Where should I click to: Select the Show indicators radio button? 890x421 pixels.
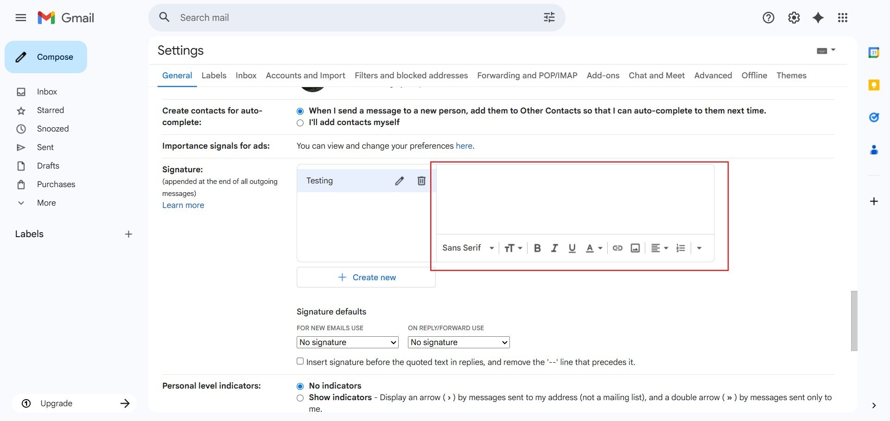(x=300, y=398)
